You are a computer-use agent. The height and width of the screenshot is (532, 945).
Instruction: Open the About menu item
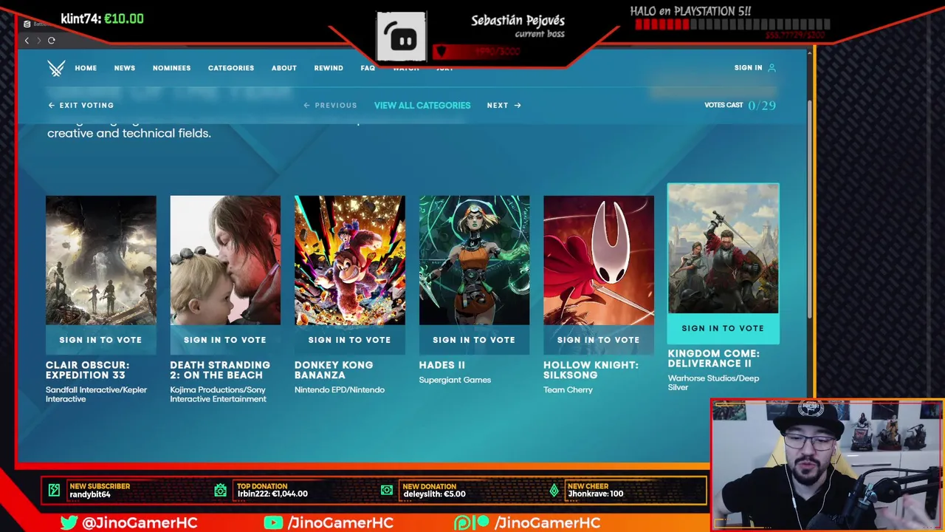(x=284, y=68)
